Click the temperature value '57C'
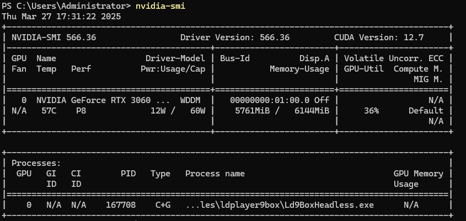The width and height of the screenshot is (466, 221). [x=49, y=111]
